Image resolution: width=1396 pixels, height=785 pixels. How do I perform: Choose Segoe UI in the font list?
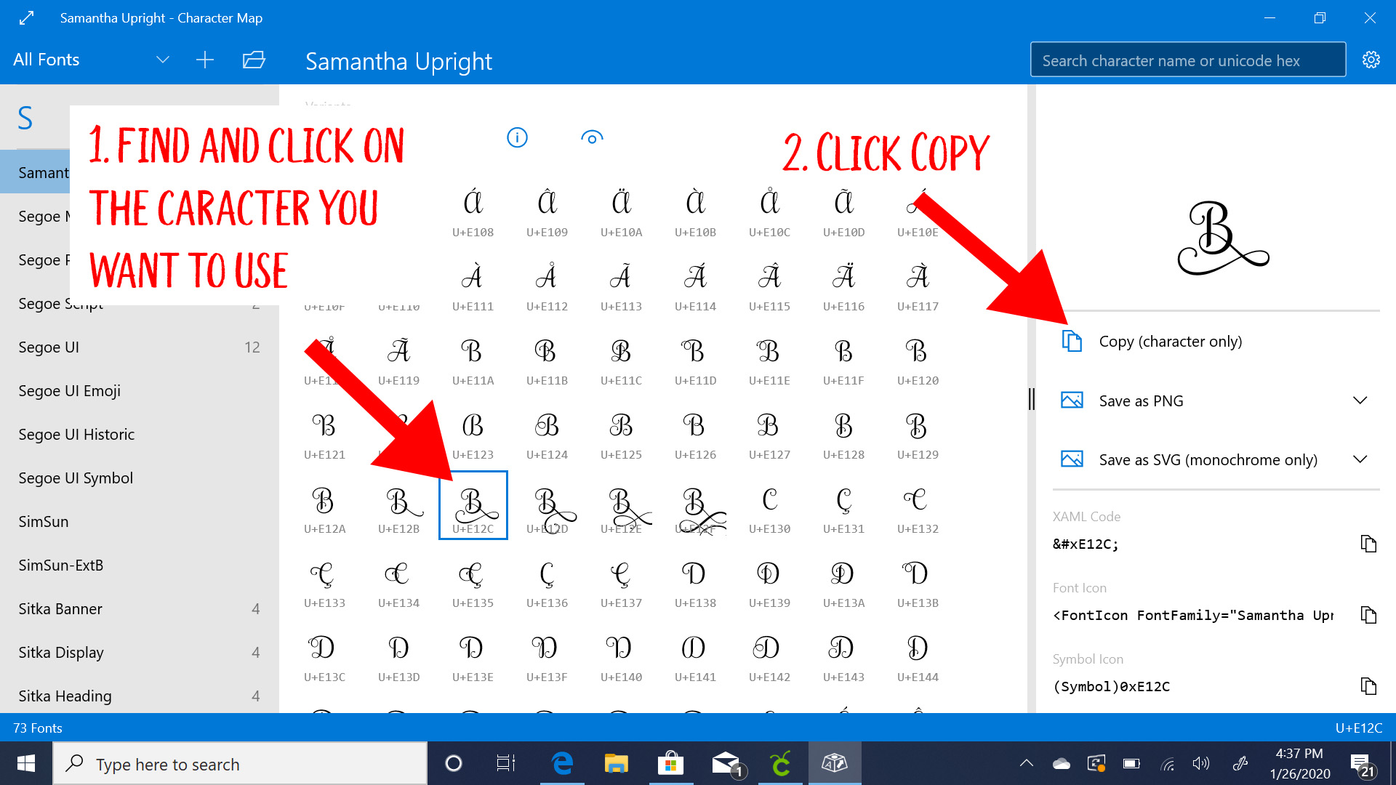[x=139, y=347]
